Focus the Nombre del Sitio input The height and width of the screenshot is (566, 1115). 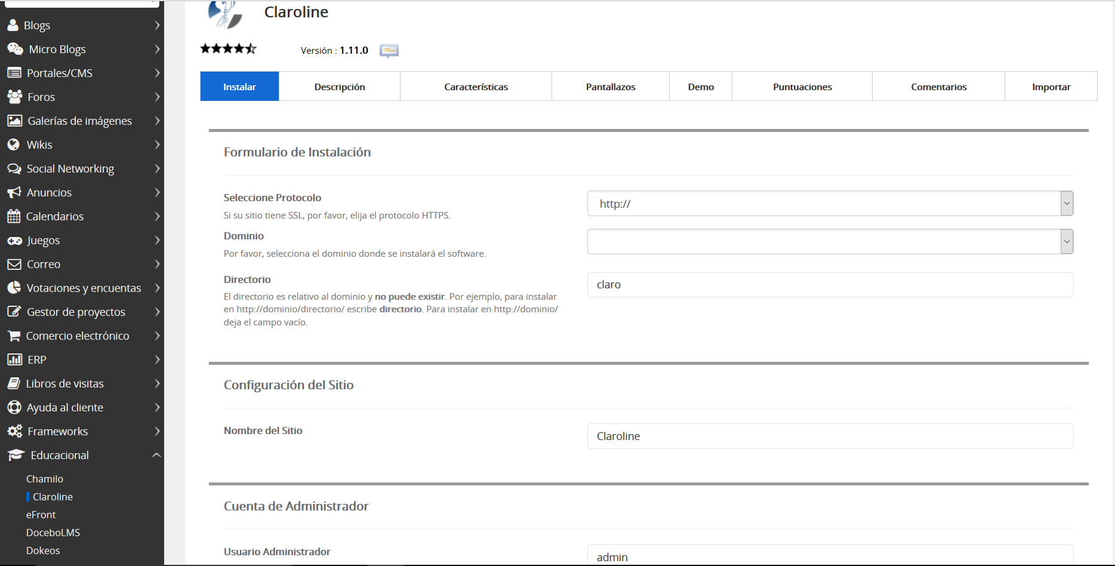pos(830,436)
